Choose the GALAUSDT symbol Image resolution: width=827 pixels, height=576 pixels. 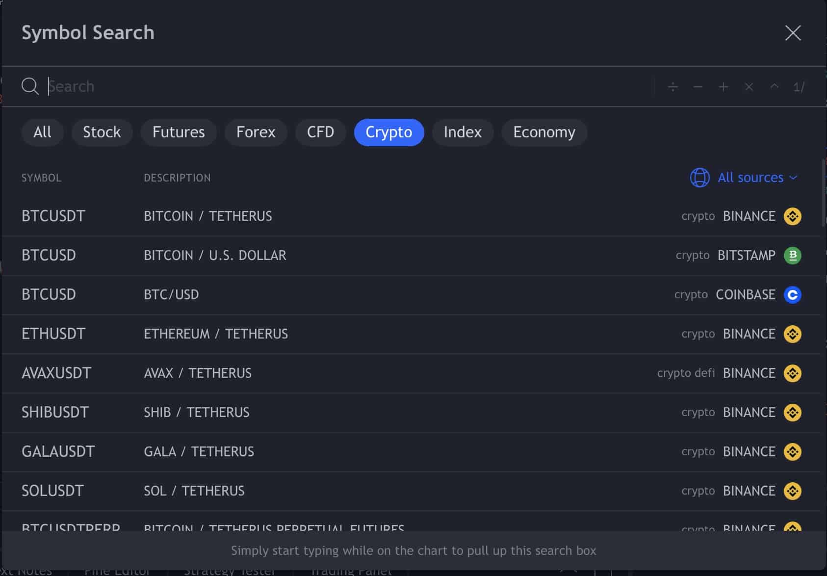point(411,452)
